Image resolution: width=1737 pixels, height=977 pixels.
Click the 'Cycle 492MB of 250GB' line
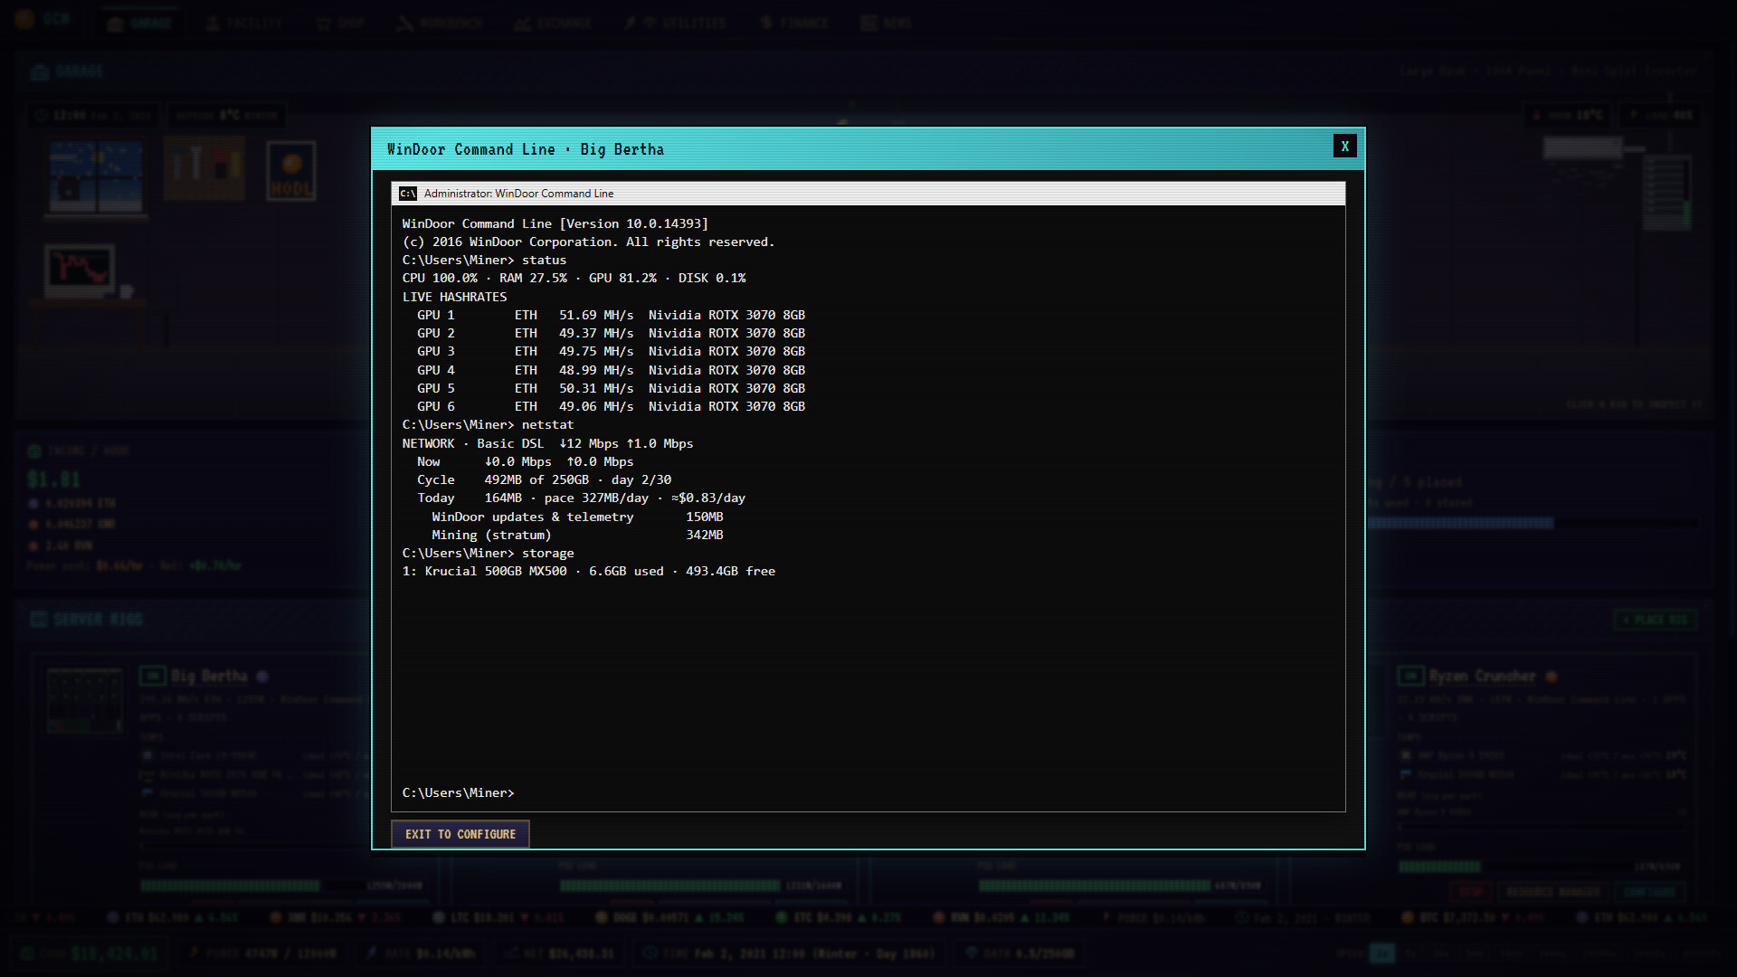click(544, 479)
